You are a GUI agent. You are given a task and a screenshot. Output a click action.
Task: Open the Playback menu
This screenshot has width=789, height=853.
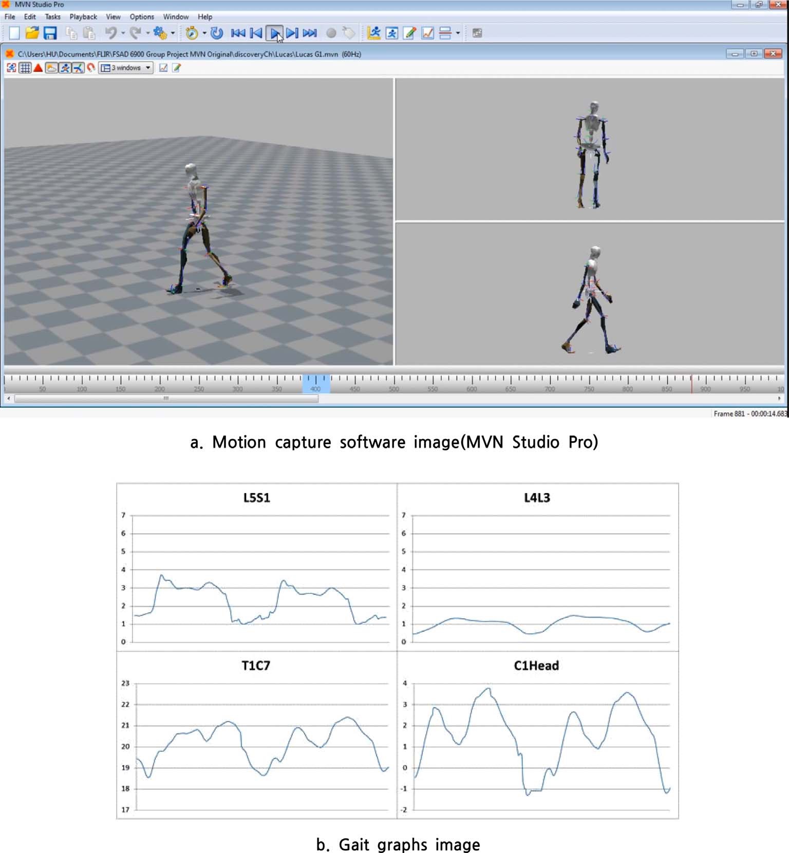pyautogui.click(x=83, y=17)
